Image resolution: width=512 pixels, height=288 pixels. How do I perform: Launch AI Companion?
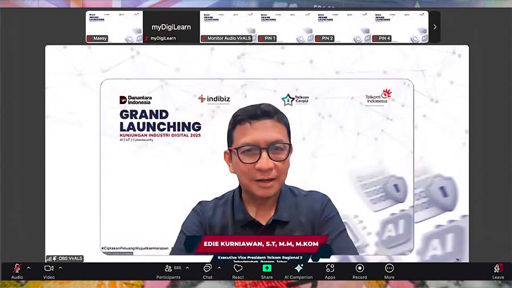299,272
